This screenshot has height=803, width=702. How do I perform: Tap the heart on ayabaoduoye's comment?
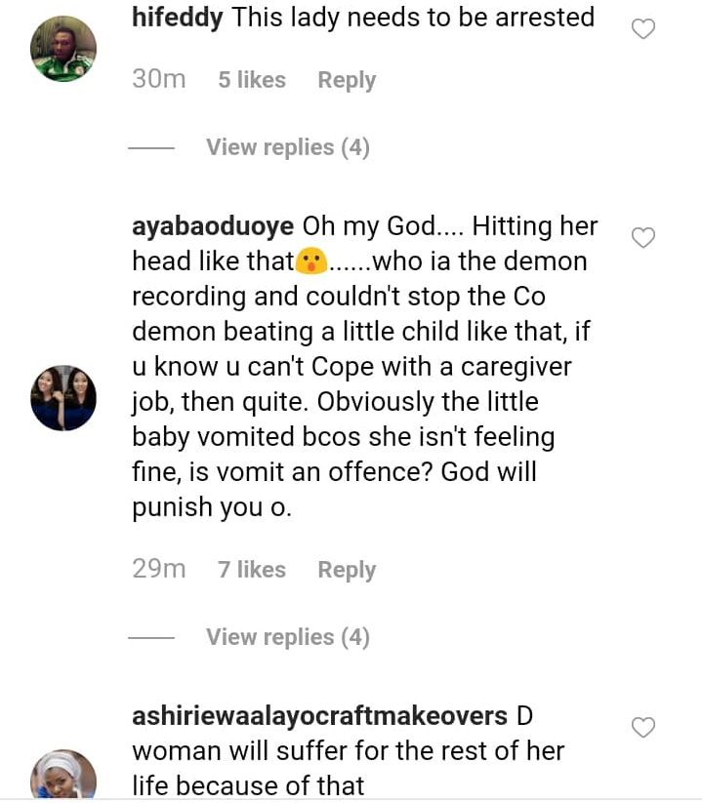(x=642, y=237)
